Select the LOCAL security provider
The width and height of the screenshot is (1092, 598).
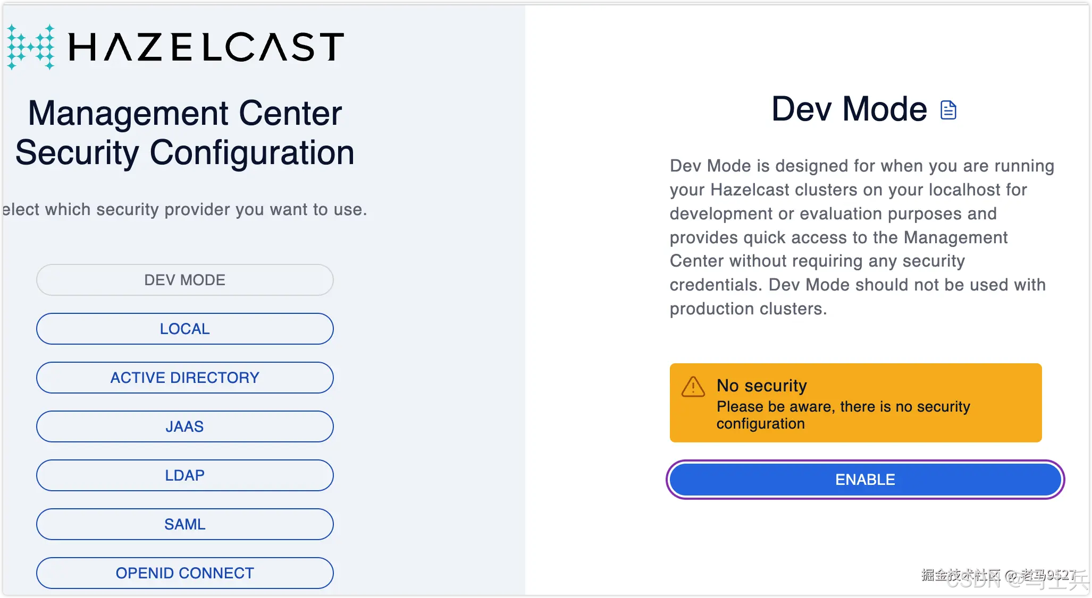point(184,328)
